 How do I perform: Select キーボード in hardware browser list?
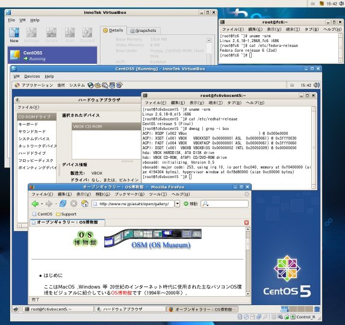click(28, 124)
